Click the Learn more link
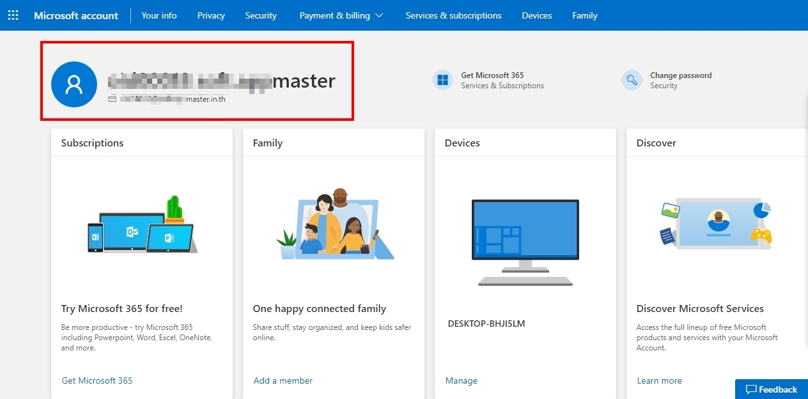Image resolution: width=808 pixels, height=399 pixels. [659, 380]
